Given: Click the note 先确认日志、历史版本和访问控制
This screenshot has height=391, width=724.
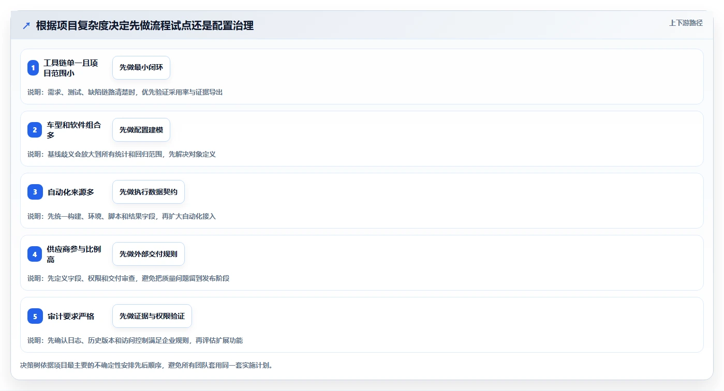Looking at the screenshot, I should point(135,340).
